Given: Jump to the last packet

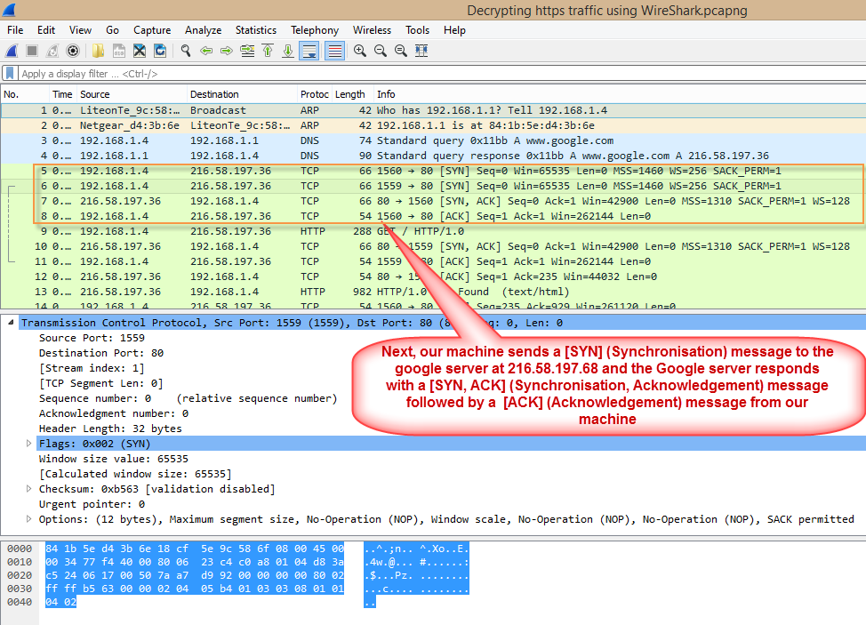Looking at the screenshot, I should click(288, 51).
